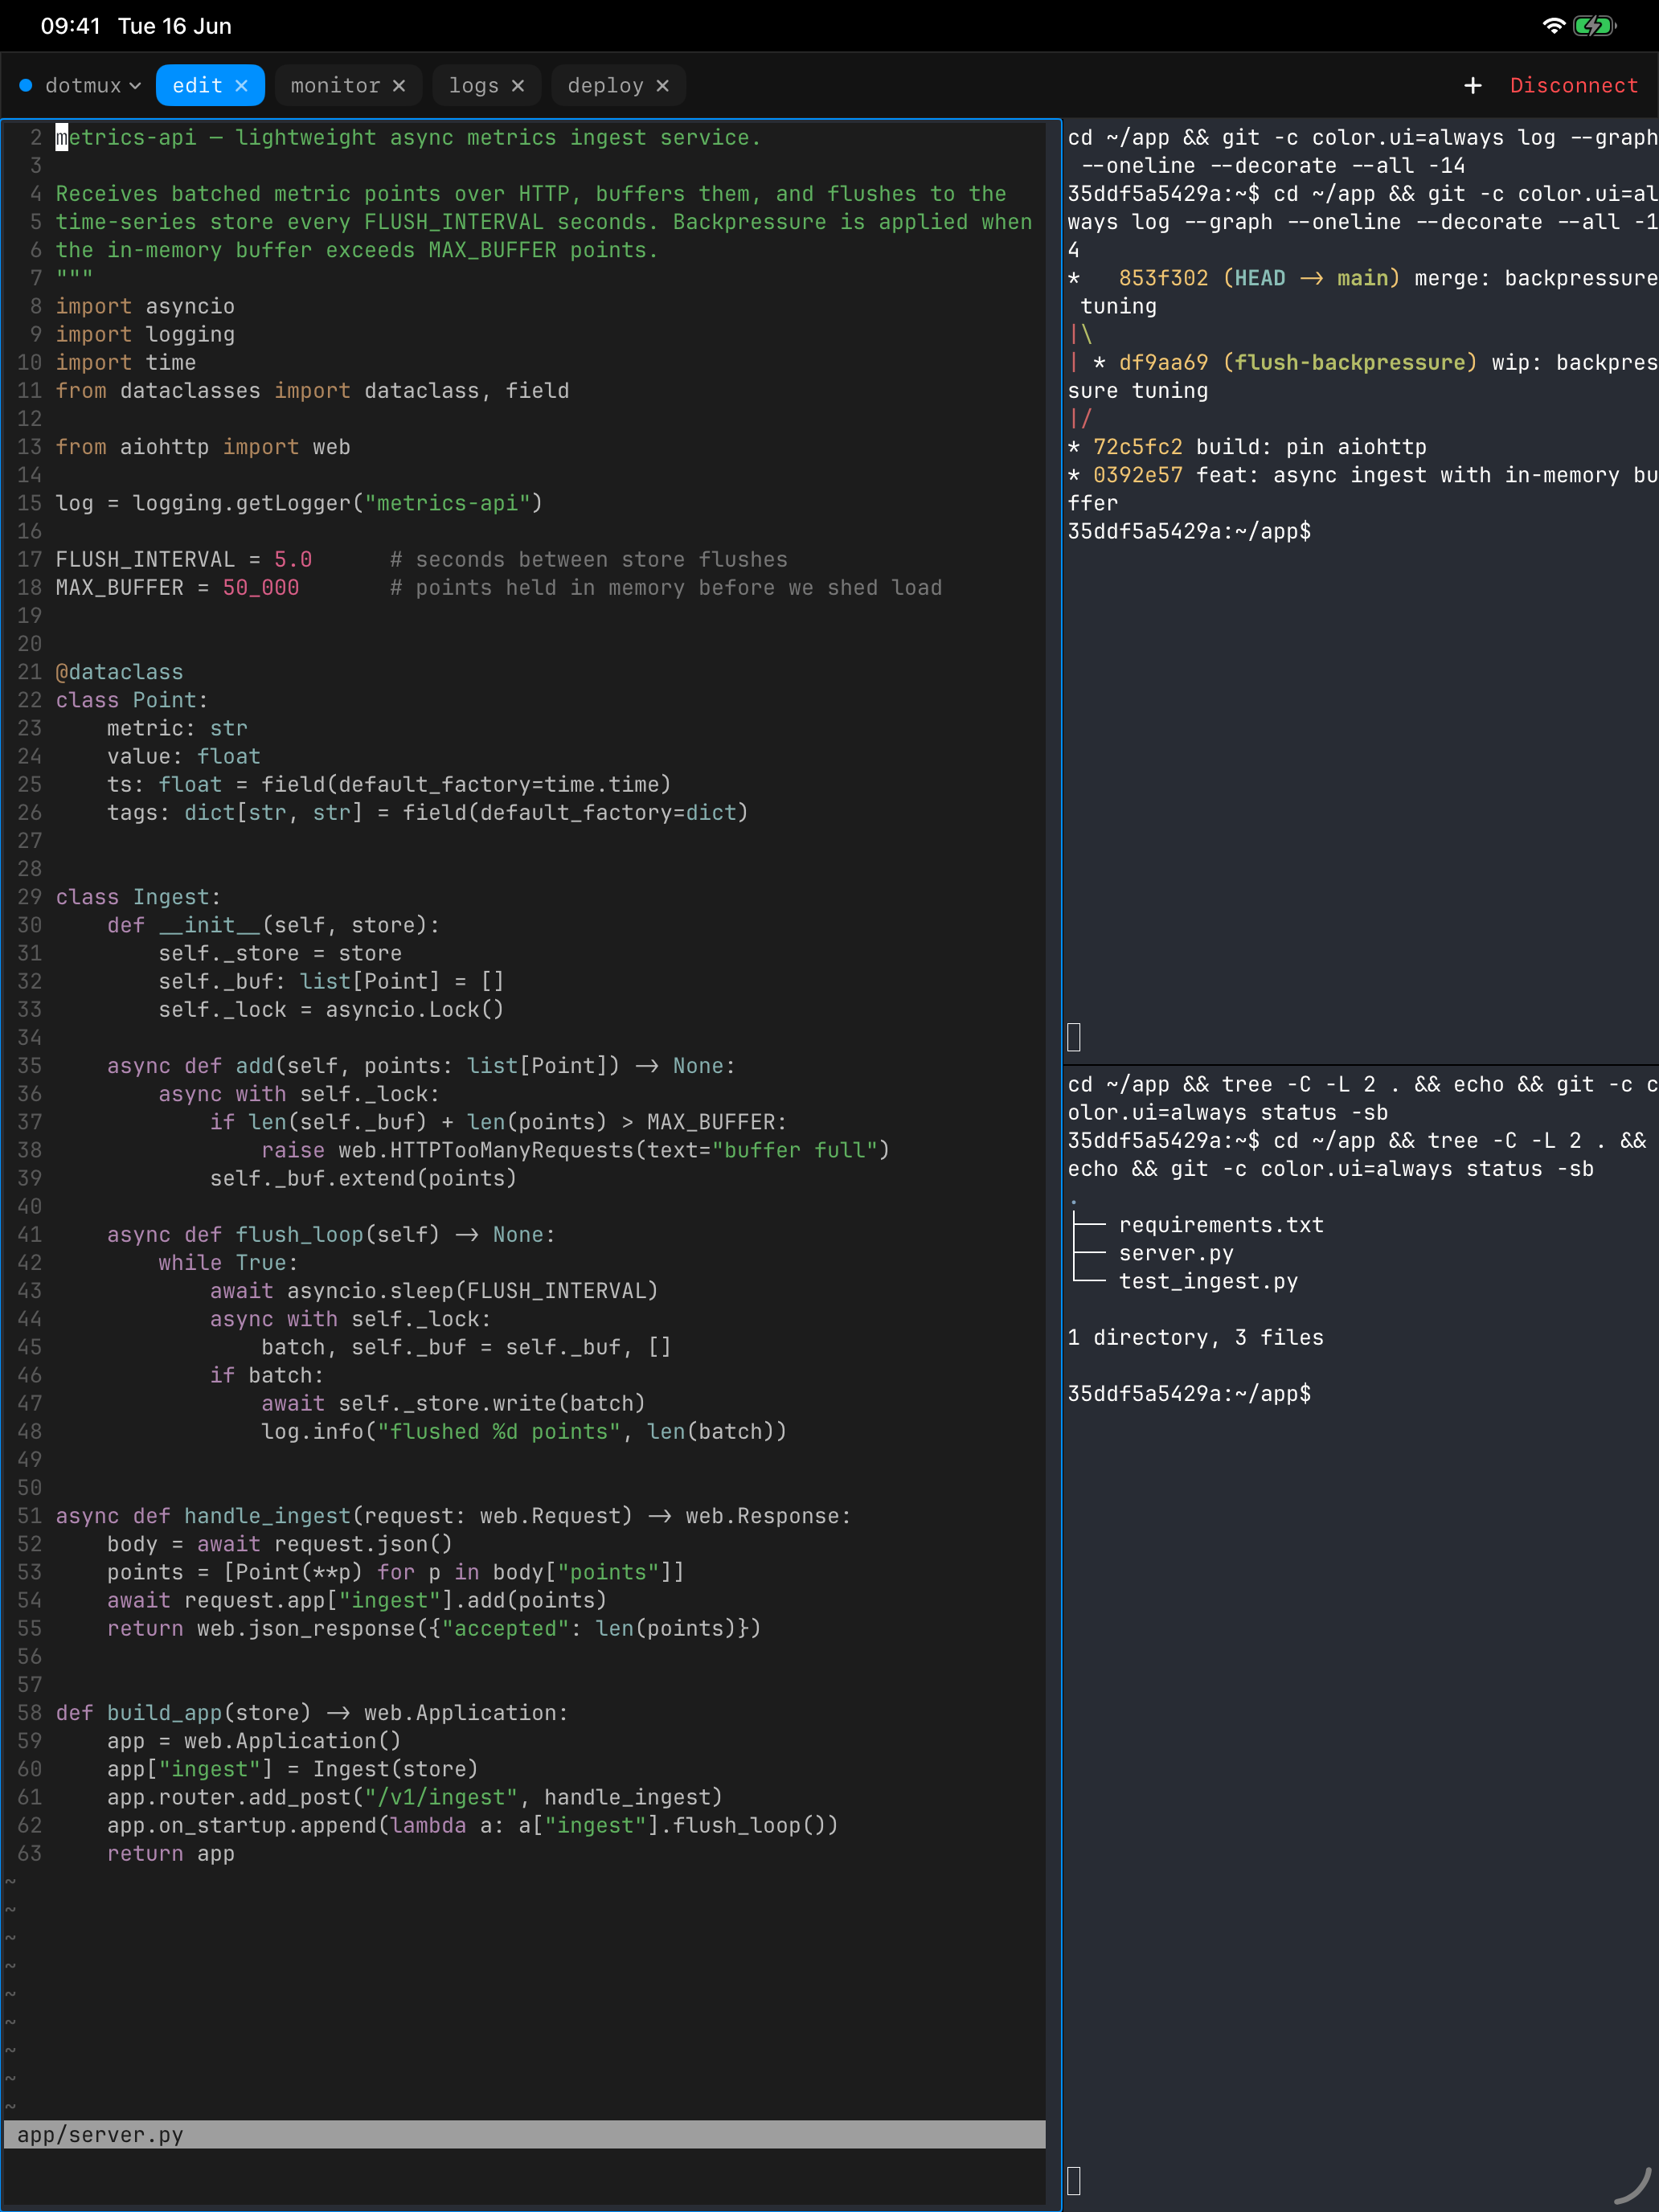
Task: Switch to the deploy tab
Action: click(x=605, y=85)
